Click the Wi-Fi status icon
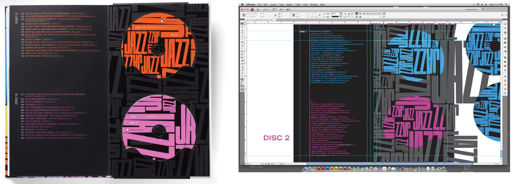The height and width of the screenshot is (184, 515). [478, 5]
